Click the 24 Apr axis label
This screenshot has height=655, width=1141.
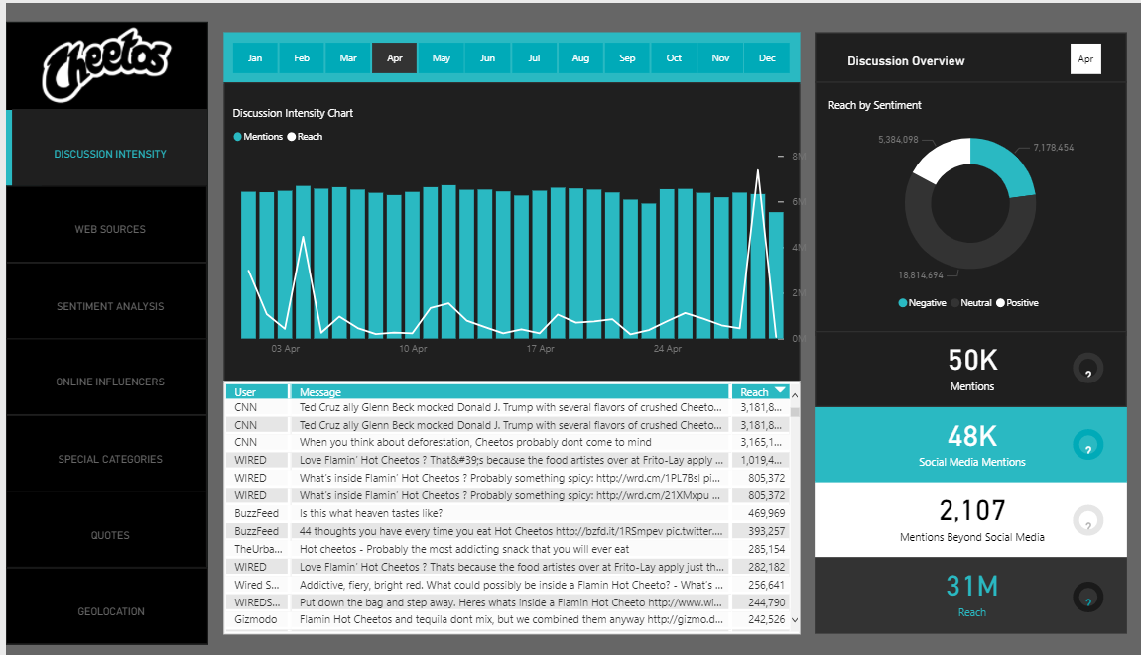pos(668,349)
